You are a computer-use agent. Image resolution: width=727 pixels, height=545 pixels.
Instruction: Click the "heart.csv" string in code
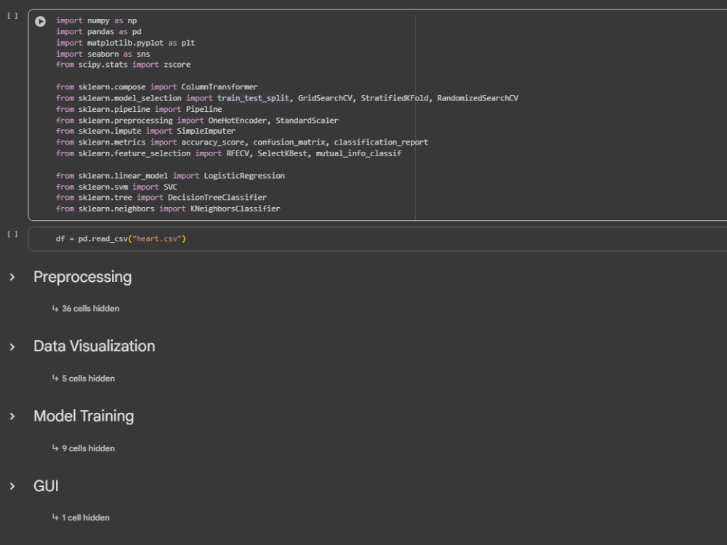click(x=157, y=239)
